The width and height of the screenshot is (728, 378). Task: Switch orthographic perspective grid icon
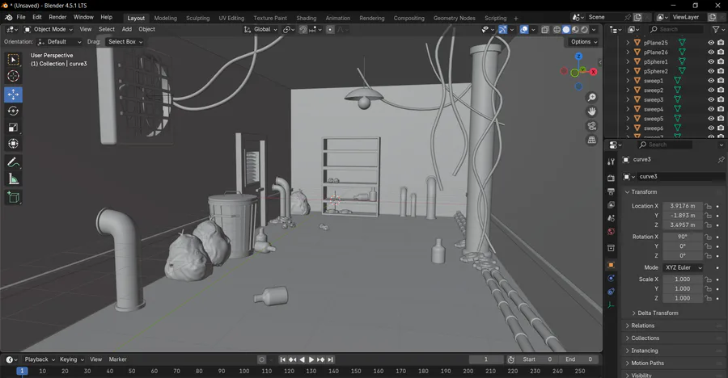(591, 140)
